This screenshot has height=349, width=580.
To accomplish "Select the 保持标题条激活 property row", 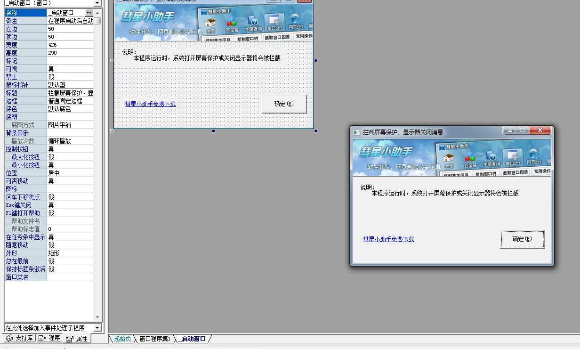I will (49, 269).
